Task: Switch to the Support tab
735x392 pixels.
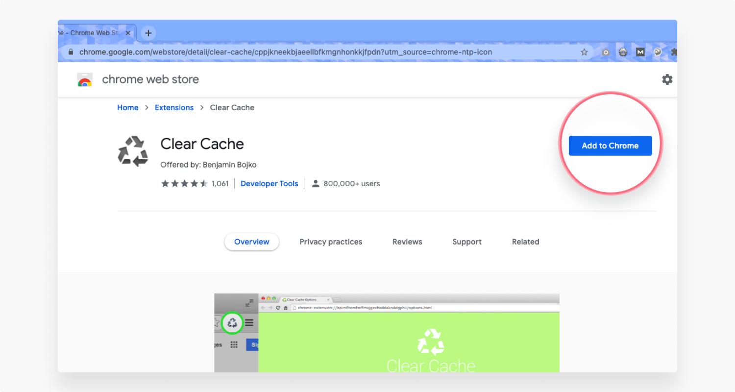Action: click(x=467, y=242)
